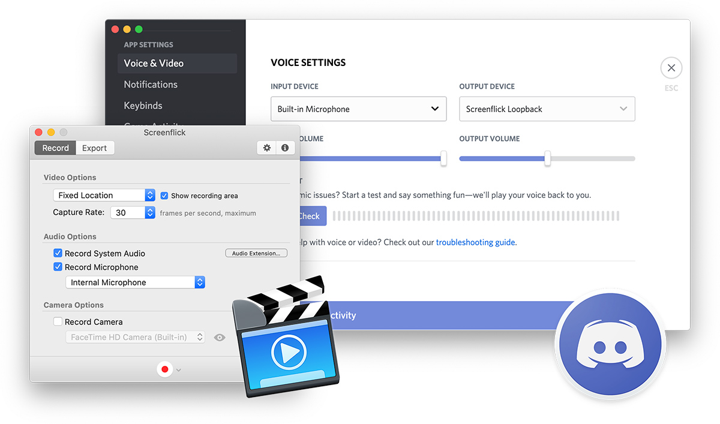Open Notifications in Discord settings sidebar
This screenshot has height=424, width=720.
pyautogui.click(x=151, y=85)
